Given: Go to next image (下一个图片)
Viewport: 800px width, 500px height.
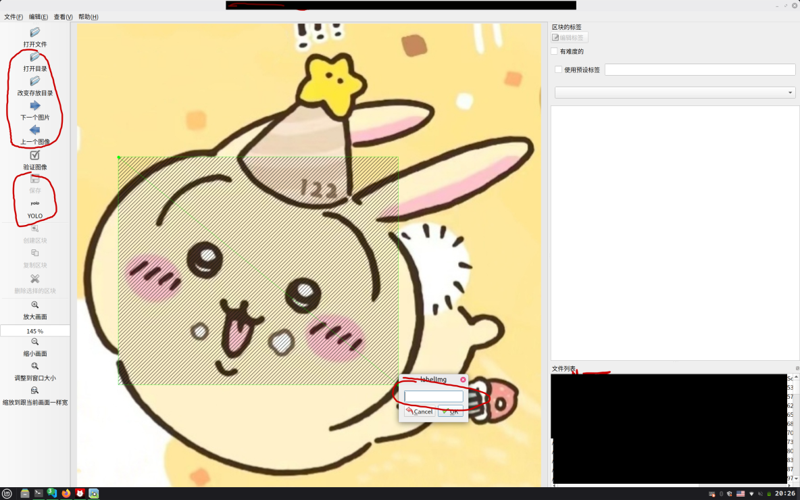Looking at the screenshot, I should coord(34,110).
